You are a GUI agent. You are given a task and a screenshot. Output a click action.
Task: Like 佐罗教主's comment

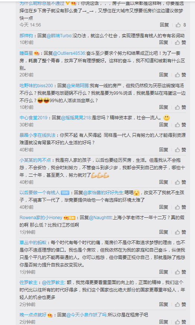click(180, 304)
